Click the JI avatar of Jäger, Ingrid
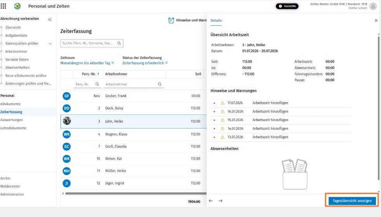 coord(67,183)
